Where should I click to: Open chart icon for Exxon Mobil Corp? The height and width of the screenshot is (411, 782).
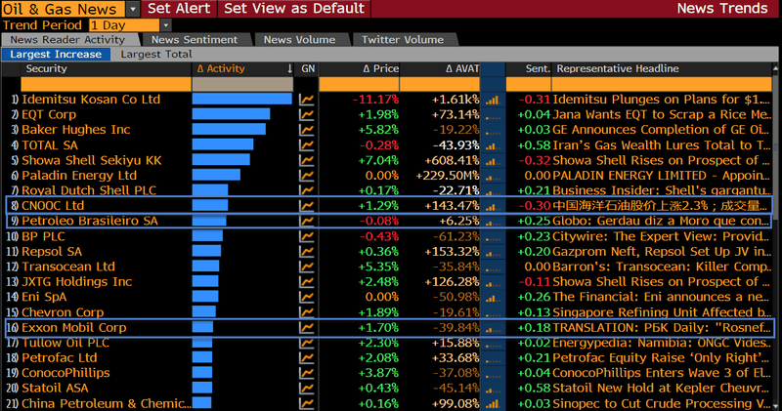click(x=306, y=328)
